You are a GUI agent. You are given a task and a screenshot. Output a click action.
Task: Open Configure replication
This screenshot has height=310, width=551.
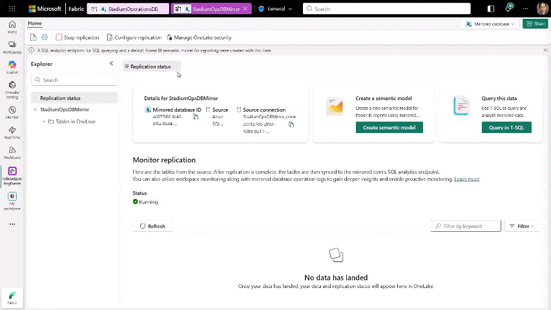(134, 37)
